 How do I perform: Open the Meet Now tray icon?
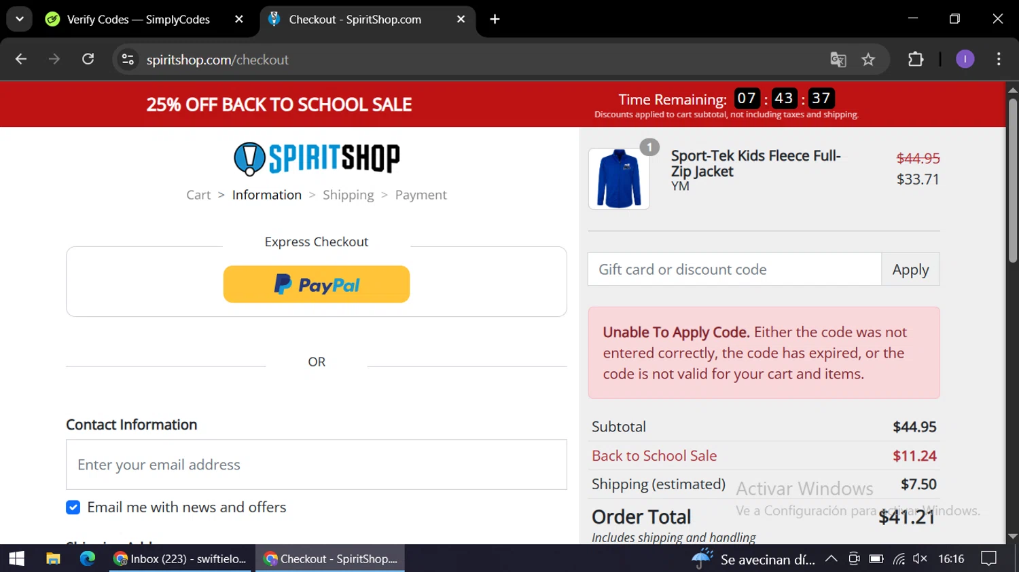(x=854, y=559)
